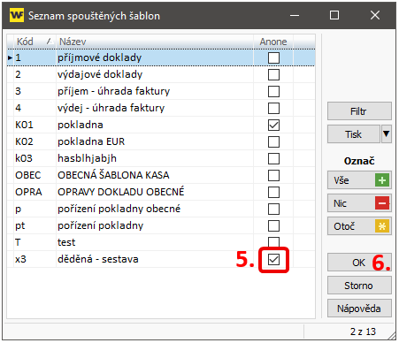
Task: Unmark all with Nic button
Action: click(x=359, y=203)
